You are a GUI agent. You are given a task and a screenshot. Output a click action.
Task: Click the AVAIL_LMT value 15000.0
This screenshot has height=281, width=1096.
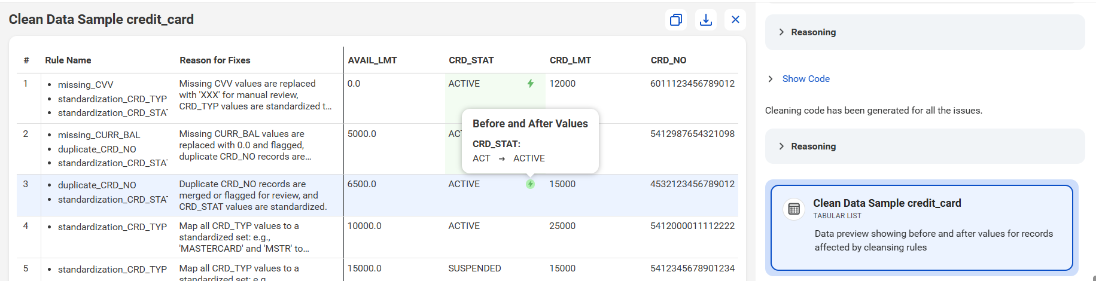pyautogui.click(x=364, y=268)
